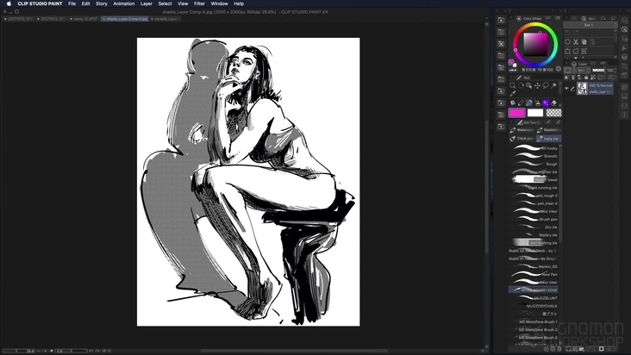Open the Window menu

pos(219,3)
